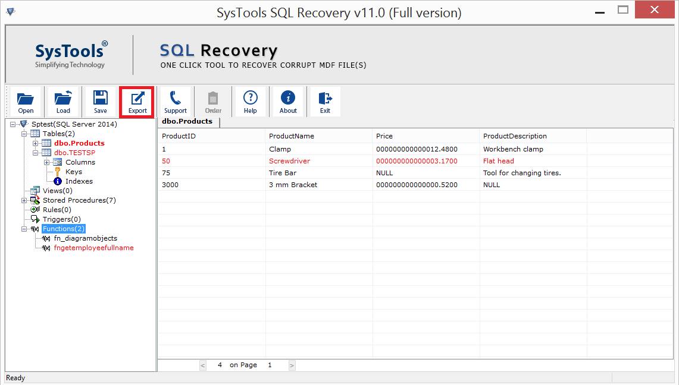679x385 pixels.
Task: Click the Flat head description cell
Action: click(533, 161)
